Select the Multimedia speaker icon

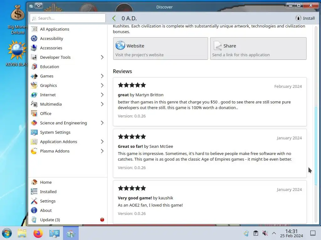click(34, 104)
